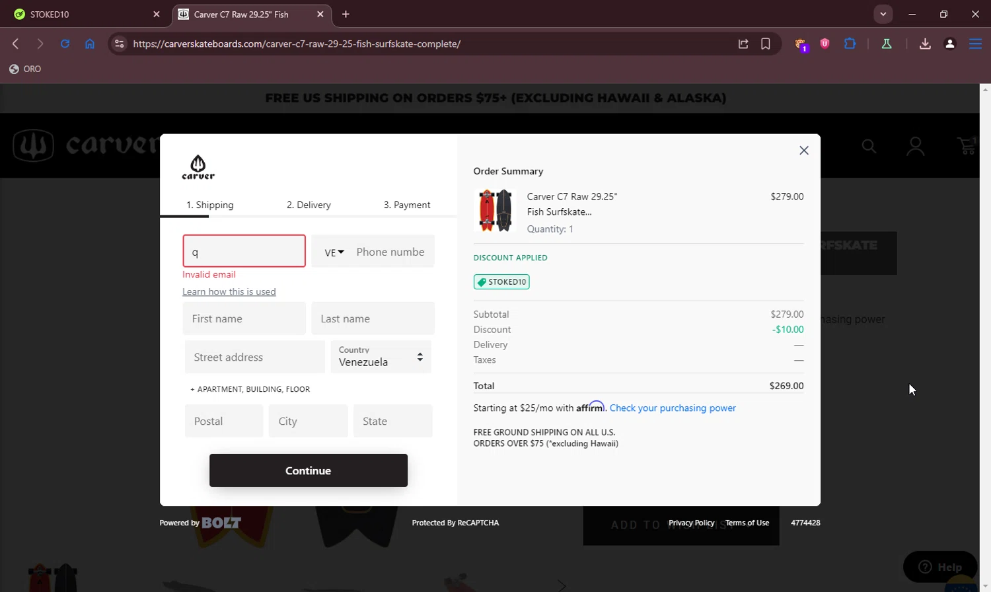
Task: Click the Powered by Bolt logo
Action: pyautogui.click(x=221, y=523)
